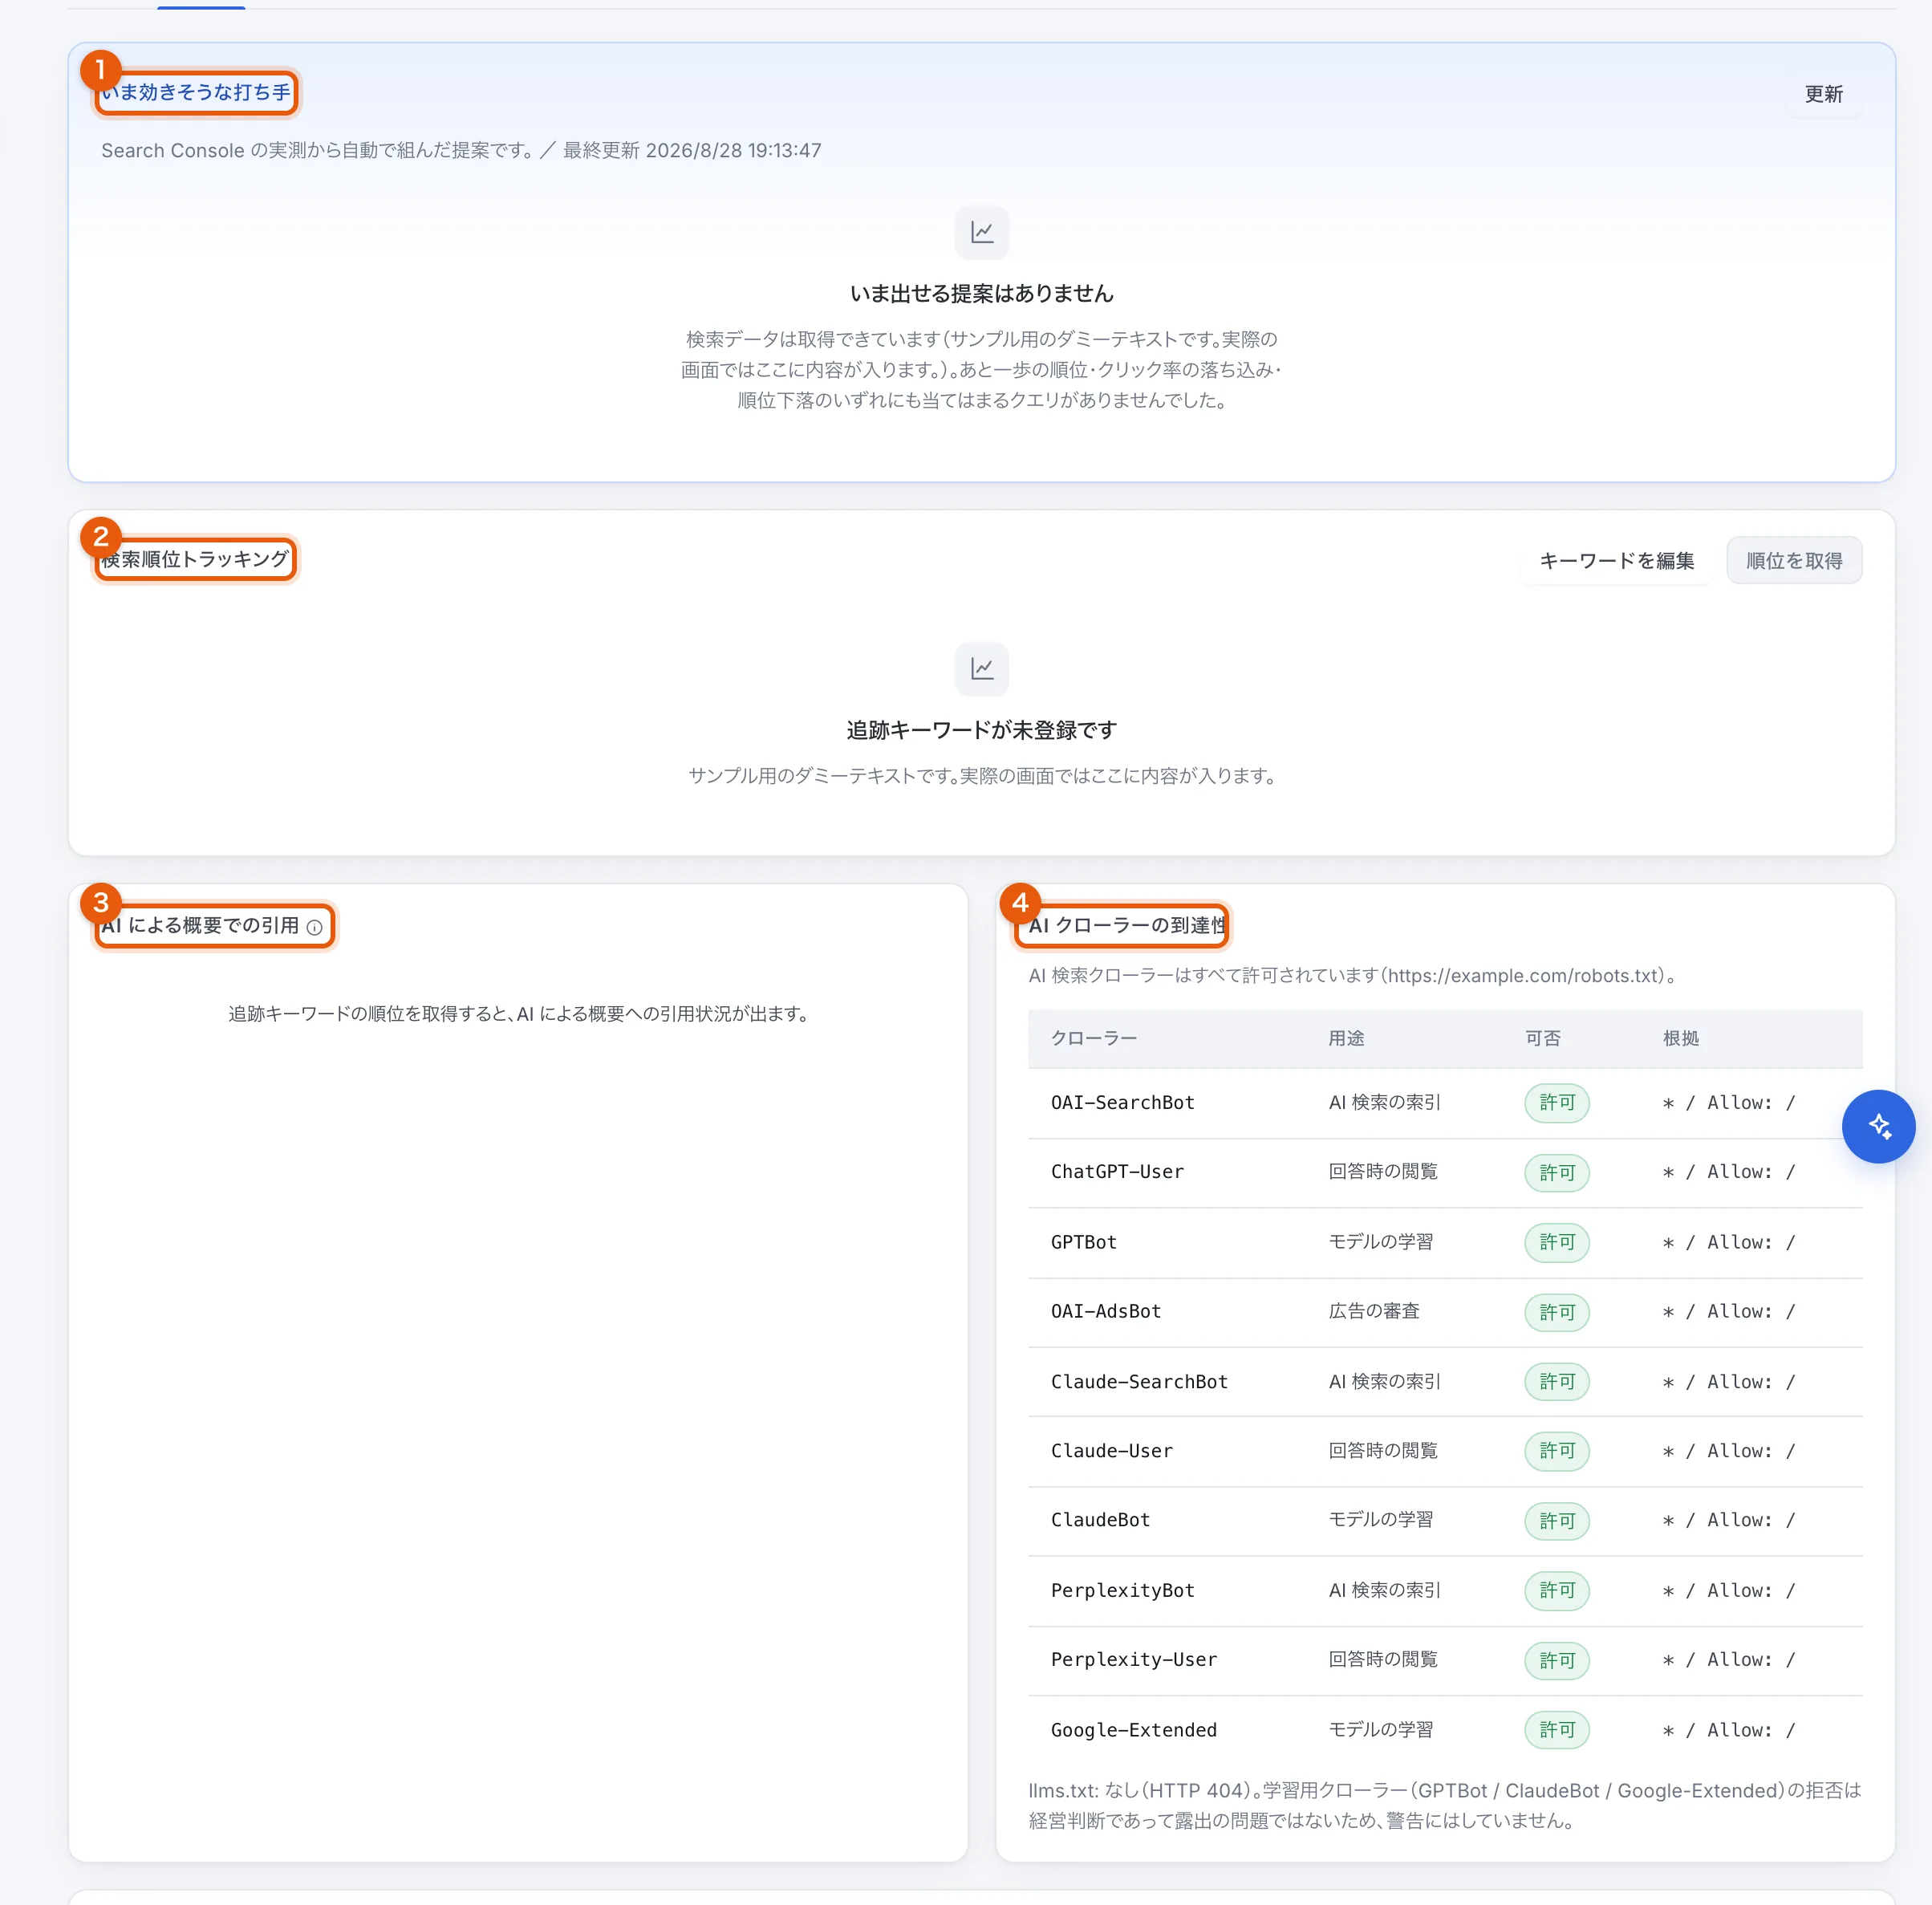Click the 許可 badge in the ClaudeBot row

click(x=1556, y=1520)
